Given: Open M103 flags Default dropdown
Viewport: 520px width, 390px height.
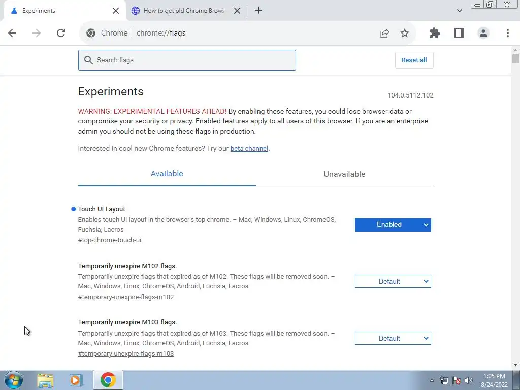Looking at the screenshot, I should (393, 338).
